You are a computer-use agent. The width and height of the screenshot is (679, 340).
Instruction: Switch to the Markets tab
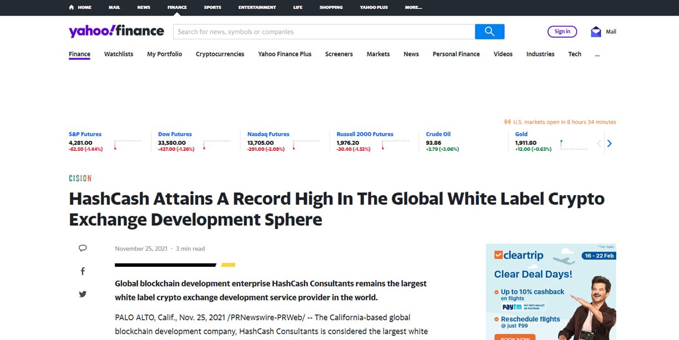tap(378, 54)
